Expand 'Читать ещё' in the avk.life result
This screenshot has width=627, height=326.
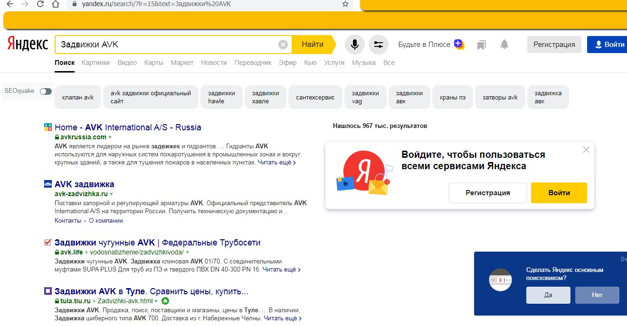pyautogui.click(x=282, y=270)
